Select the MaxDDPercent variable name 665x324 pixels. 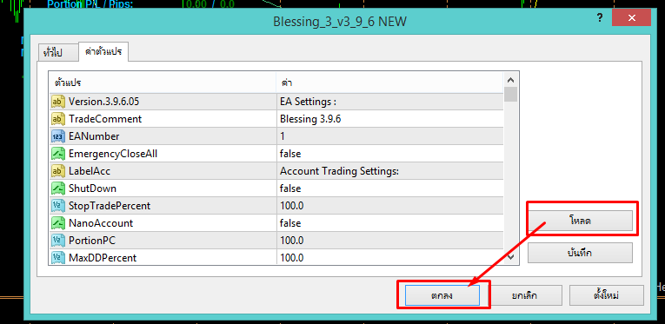[x=103, y=257]
